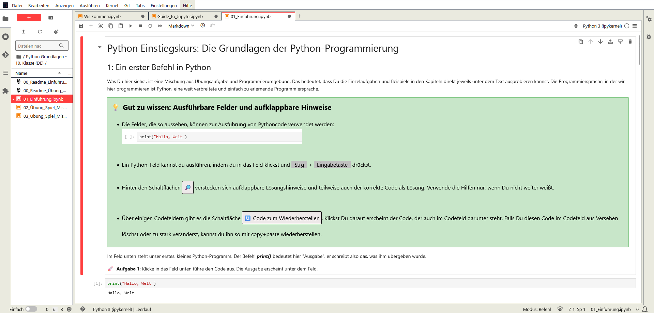Open 00_Readme_Übung_... file
Viewport: 654px width, 313px height.
coord(42,90)
